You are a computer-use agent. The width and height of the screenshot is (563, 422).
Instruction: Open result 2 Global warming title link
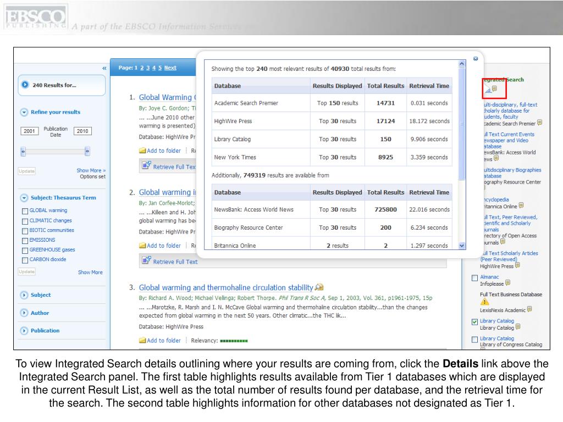(x=167, y=192)
